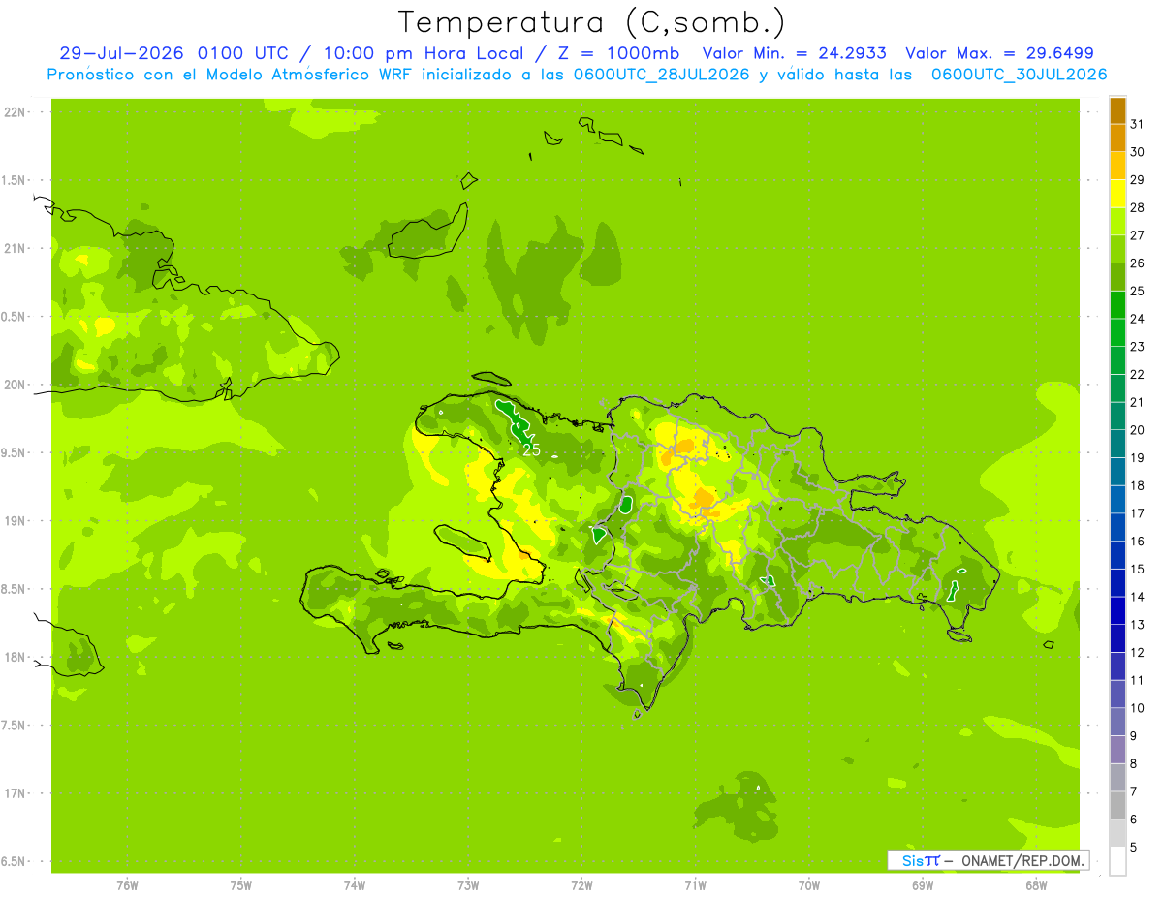Click the legend value "27"

pos(1137,235)
